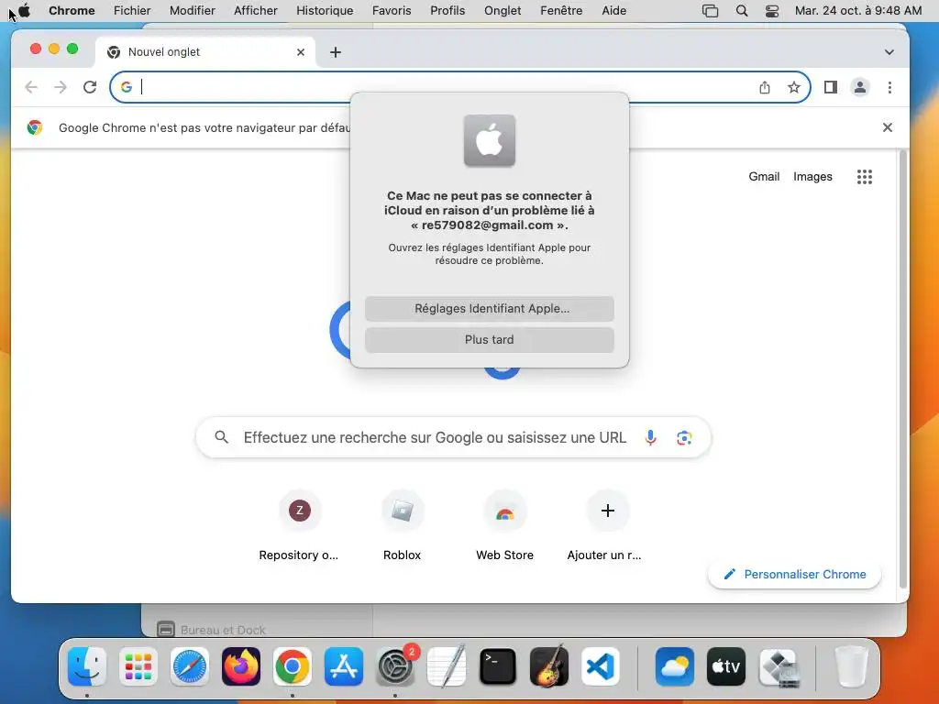Screen dimensions: 939x704
Task: Open App Store from the Dock
Action: [x=344, y=666]
